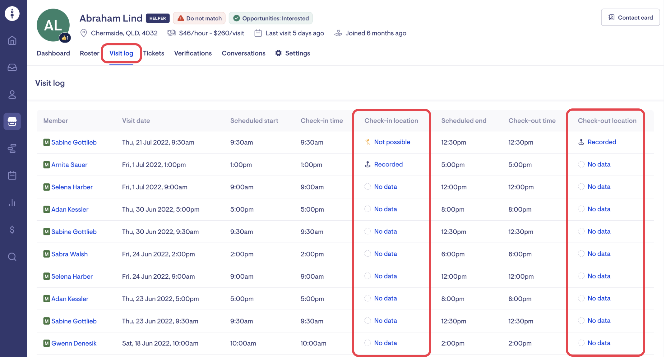Go to the Conversations tab

pos(243,53)
